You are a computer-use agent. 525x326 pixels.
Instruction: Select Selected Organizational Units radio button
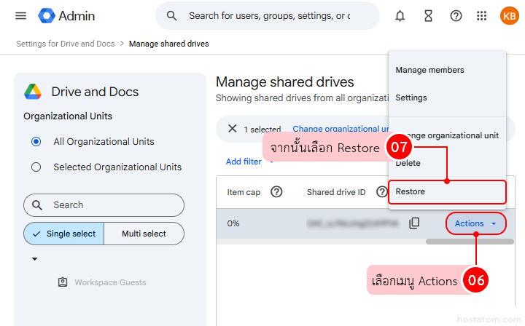tap(36, 167)
